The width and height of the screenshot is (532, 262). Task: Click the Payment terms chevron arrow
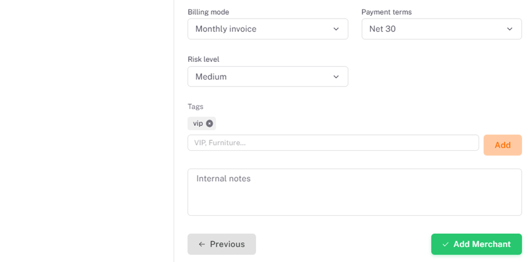click(509, 29)
